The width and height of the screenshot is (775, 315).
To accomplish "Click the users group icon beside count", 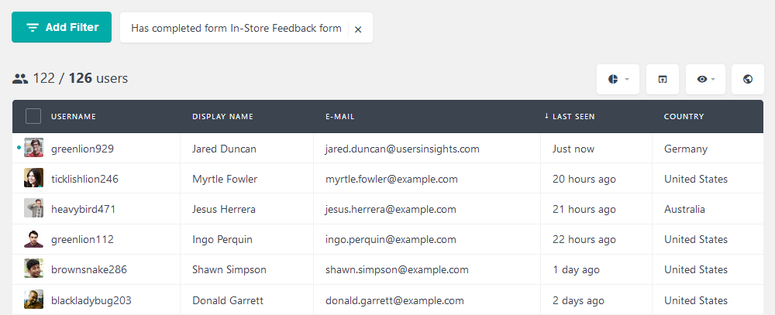I will [x=20, y=78].
